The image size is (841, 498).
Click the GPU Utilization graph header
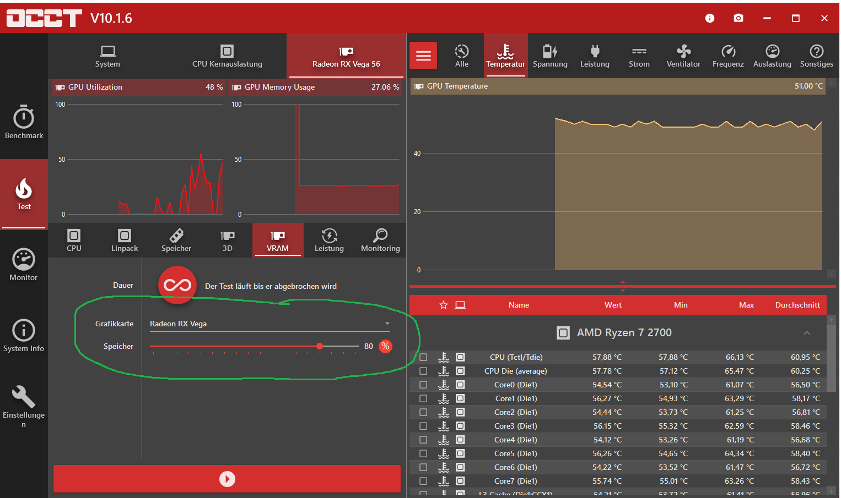(x=139, y=87)
